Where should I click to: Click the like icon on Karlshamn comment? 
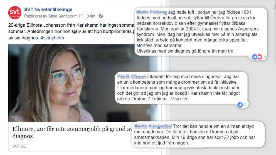(240, 105)
